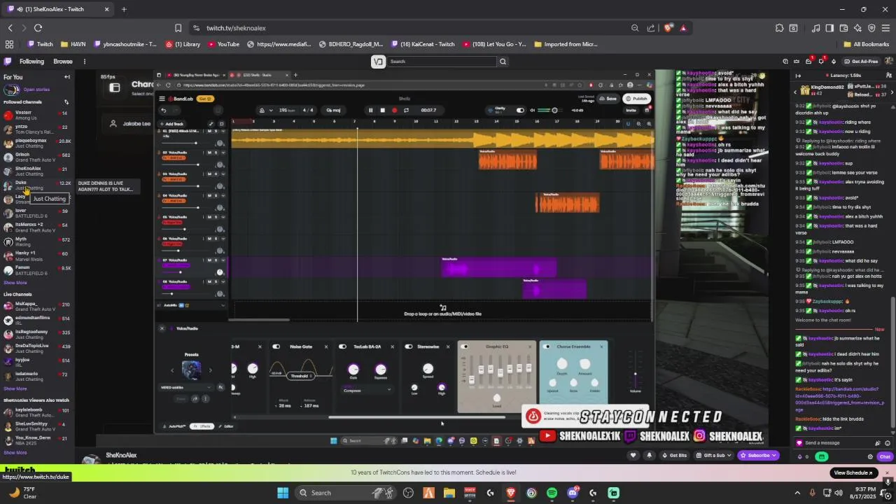Open emote picker in chat input
Image resolution: width=896 pixels, height=504 pixels.
(x=888, y=443)
